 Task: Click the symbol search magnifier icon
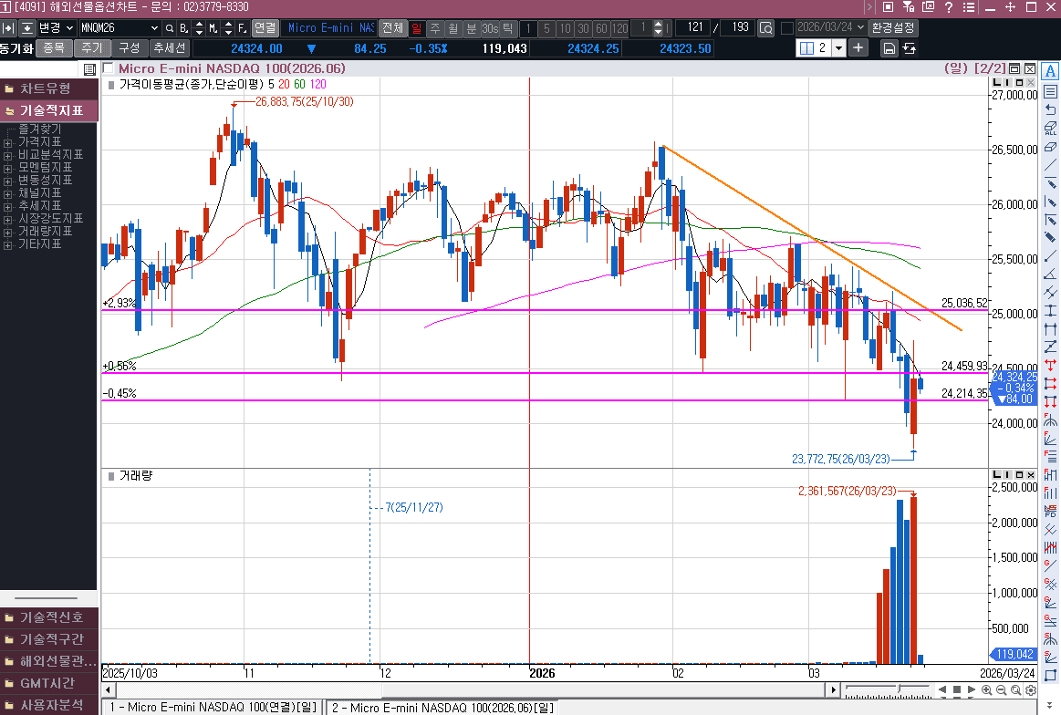pos(170,28)
